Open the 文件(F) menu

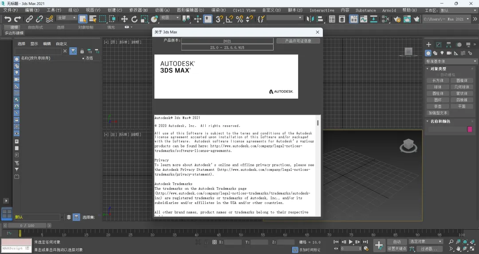coord(10,10)
